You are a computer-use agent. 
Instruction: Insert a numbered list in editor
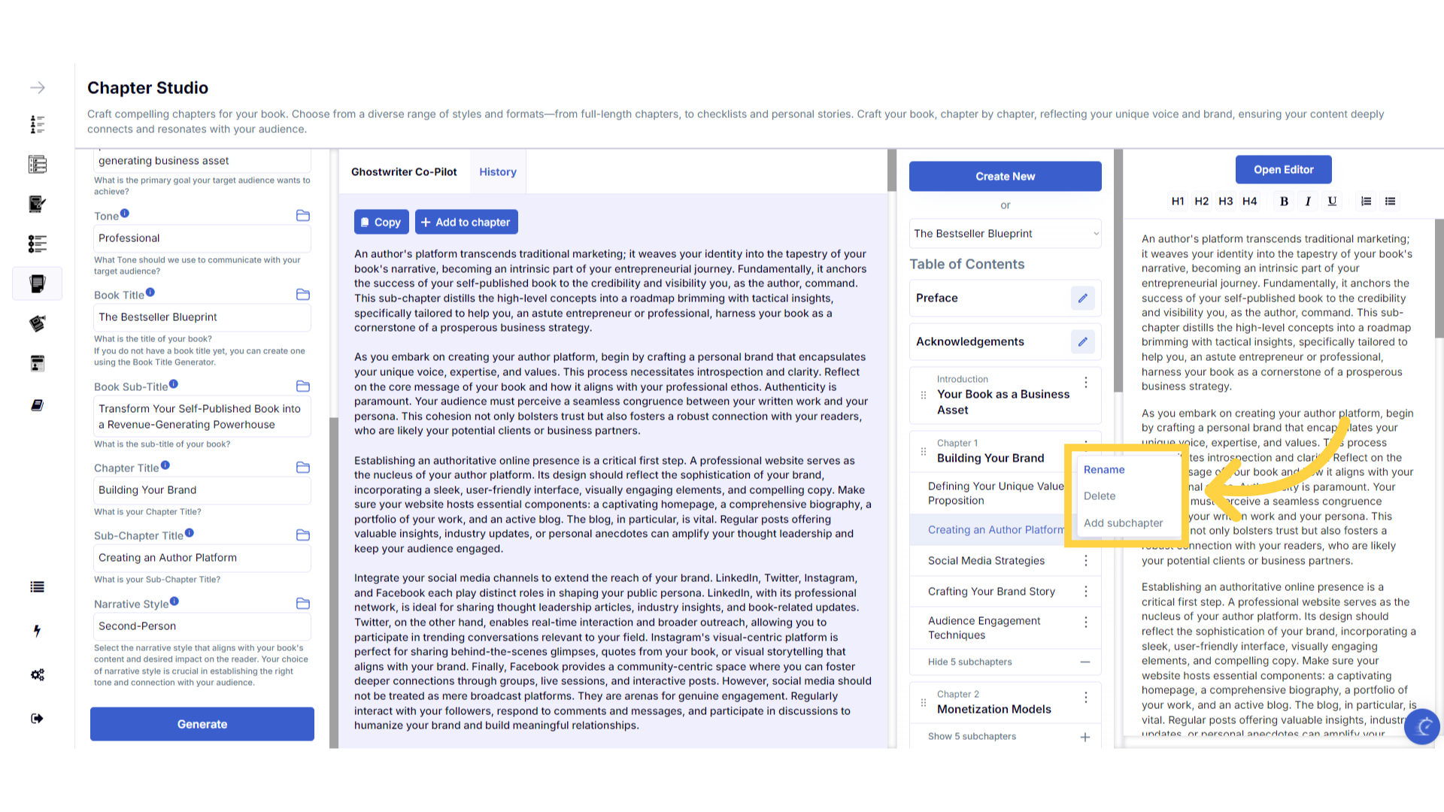pyautogui.click(x=1366, y=201)
